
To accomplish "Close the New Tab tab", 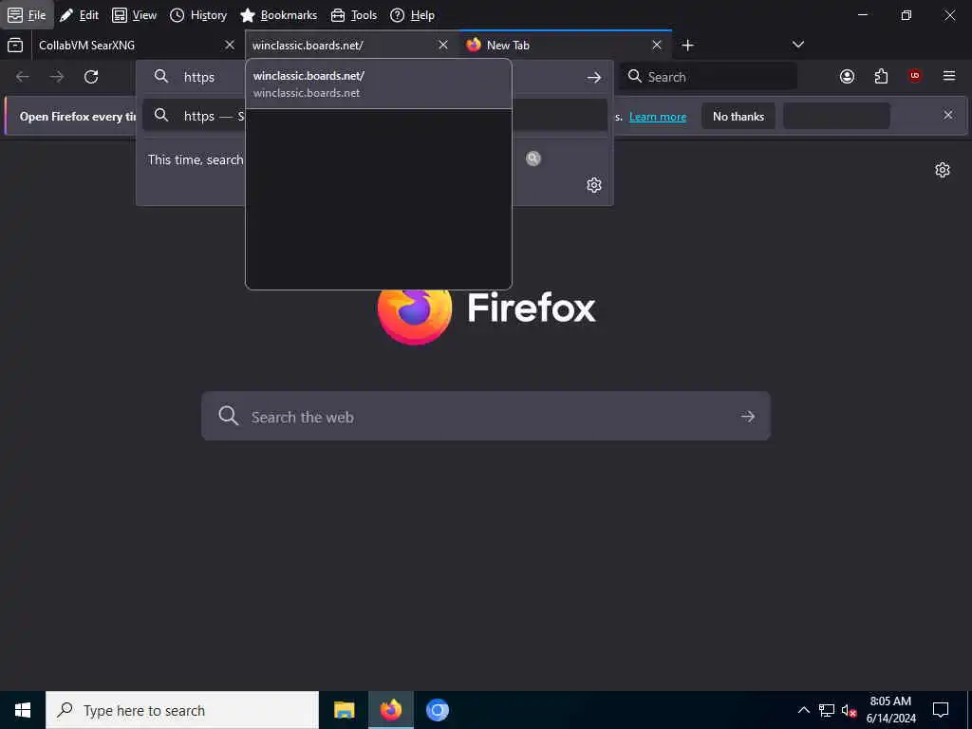I will (x=657, y=45).
